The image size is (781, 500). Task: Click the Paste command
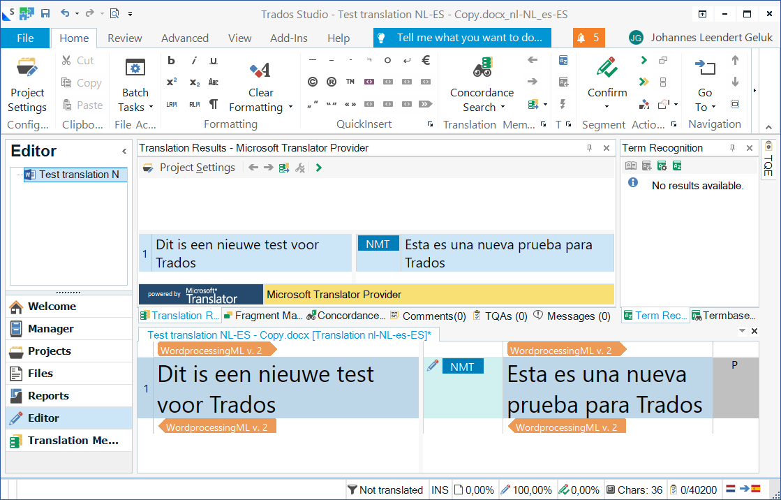click(x=82, y=105)
